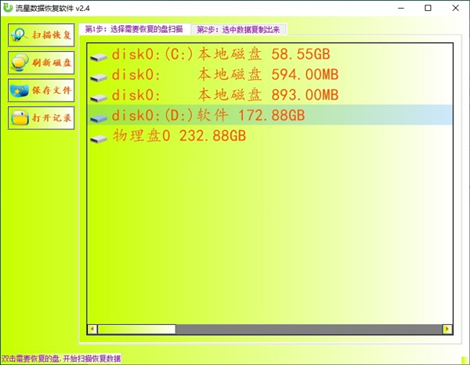Click the app icon in the title bar
Viewport: 470px width, 365px height.
[x=8, y=8]
